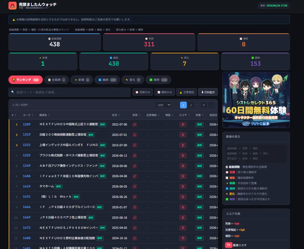Click the score 5 badge for code 1322
Image resolution: width=304 pixels, height=249 pixels.
coord(183,145)
